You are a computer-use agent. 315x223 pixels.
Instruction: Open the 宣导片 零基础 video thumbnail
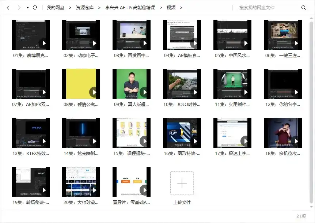tap(132, 182)
